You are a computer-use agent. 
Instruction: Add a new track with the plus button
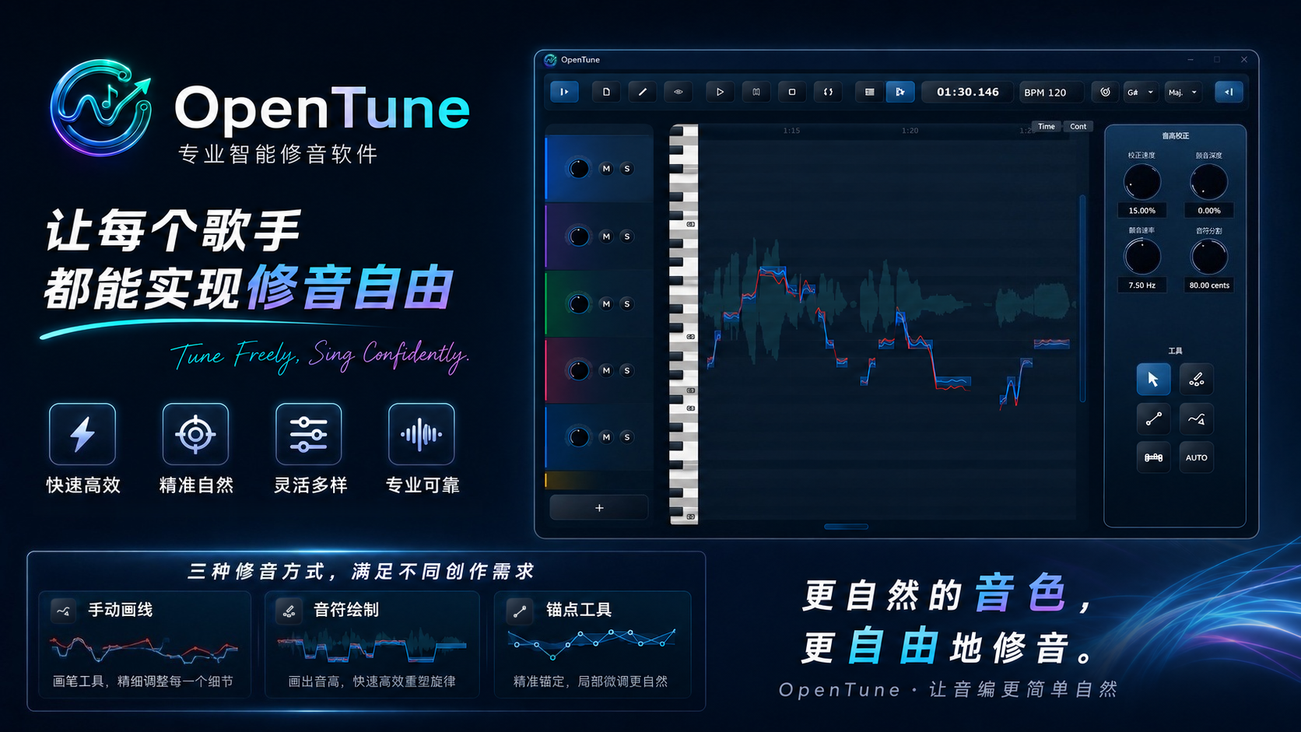(x=599, y=508)
